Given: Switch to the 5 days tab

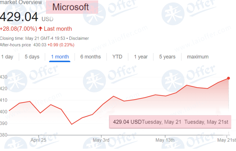Looking at the screenshot, I should [32, 57].
